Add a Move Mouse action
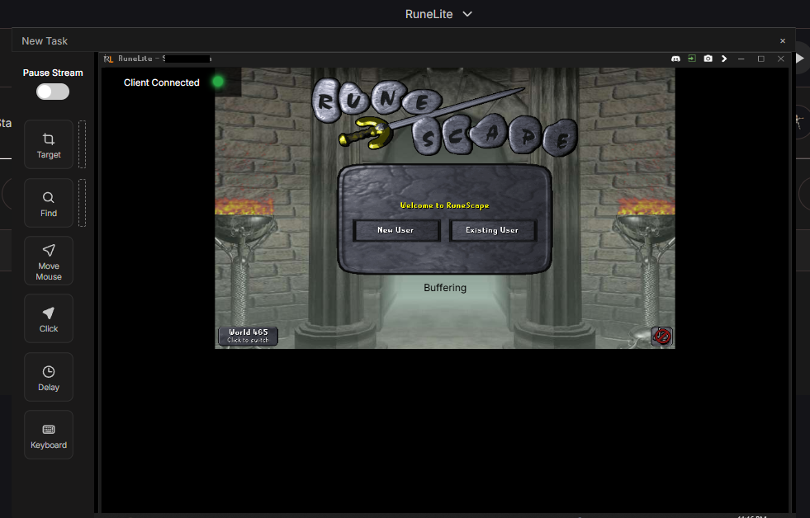 (49, 261)
